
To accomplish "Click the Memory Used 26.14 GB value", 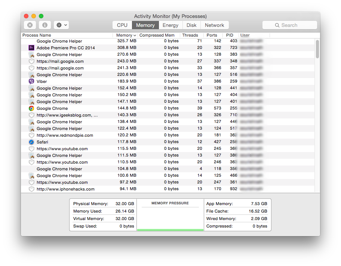I will pos(125,211).
